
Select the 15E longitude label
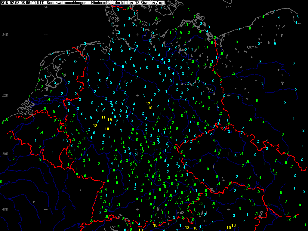click(x=228, y=7)
